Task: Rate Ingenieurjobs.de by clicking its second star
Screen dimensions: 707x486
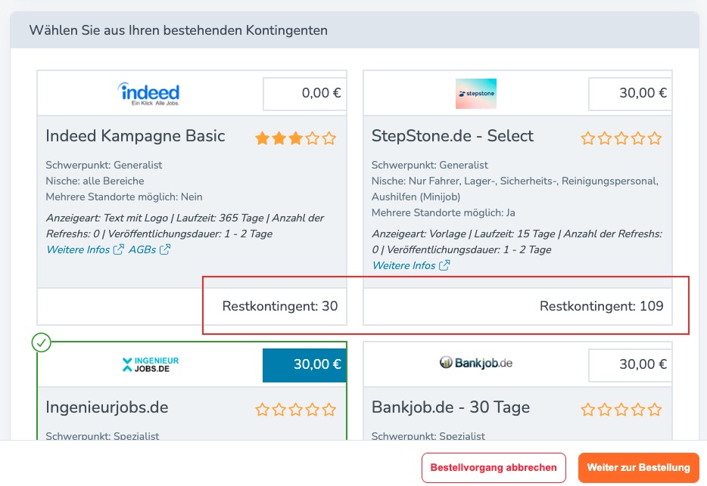Action: pyautogui.click(x=279, y=408)
